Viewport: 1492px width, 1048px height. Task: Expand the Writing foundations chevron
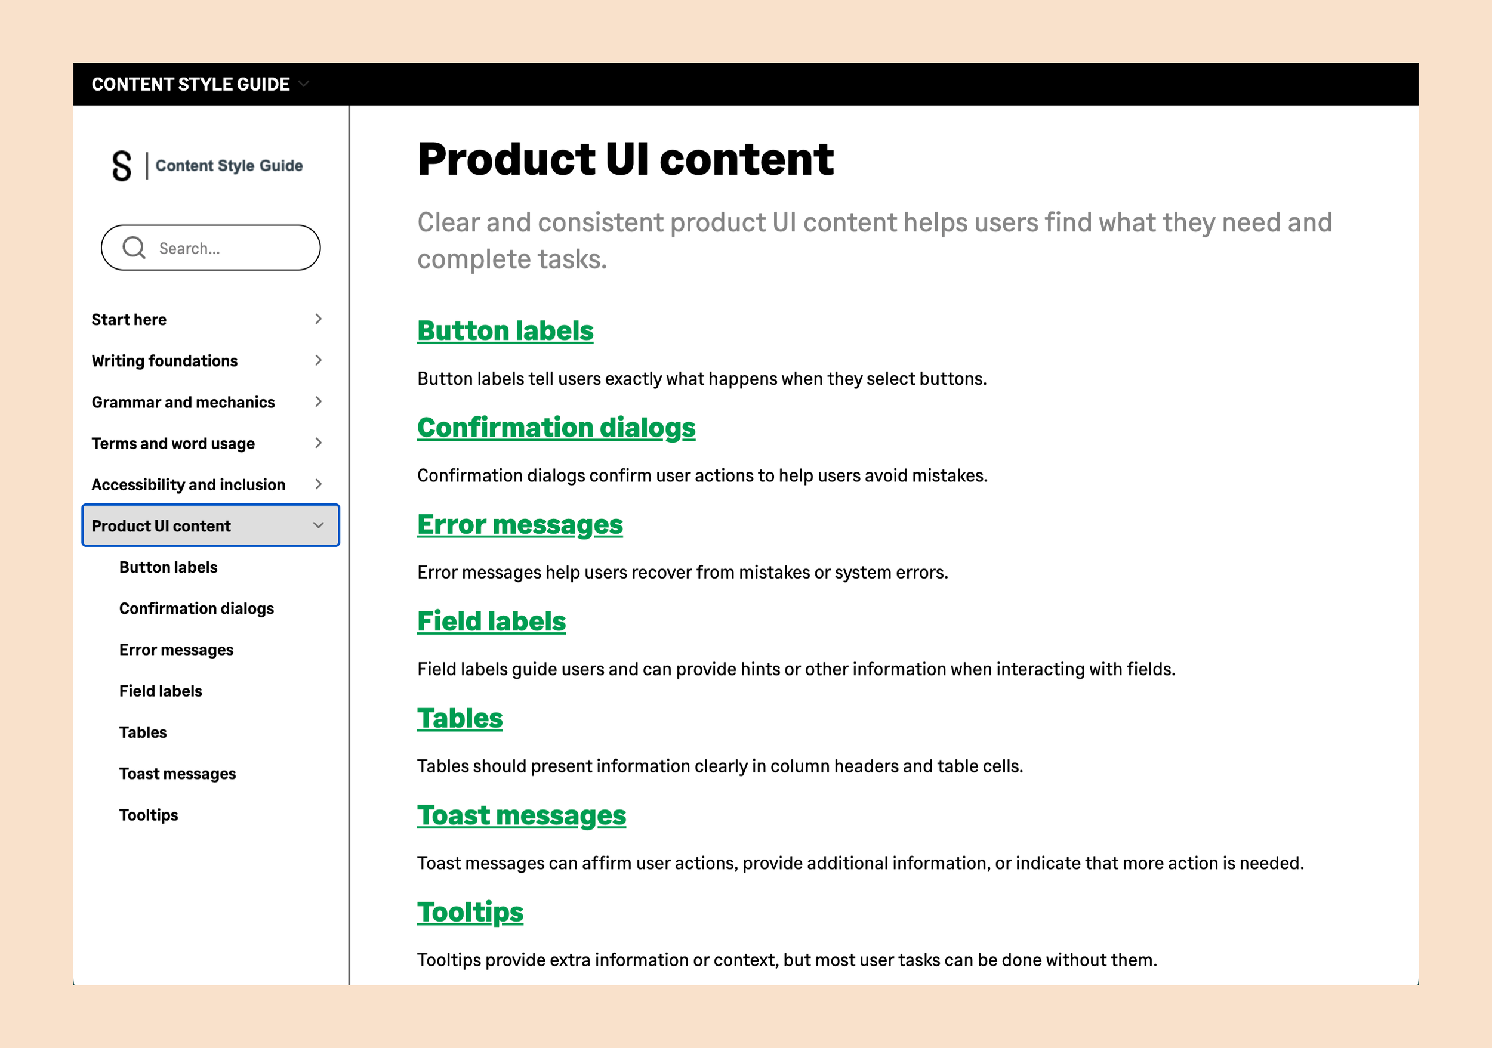tap(317, 360)
